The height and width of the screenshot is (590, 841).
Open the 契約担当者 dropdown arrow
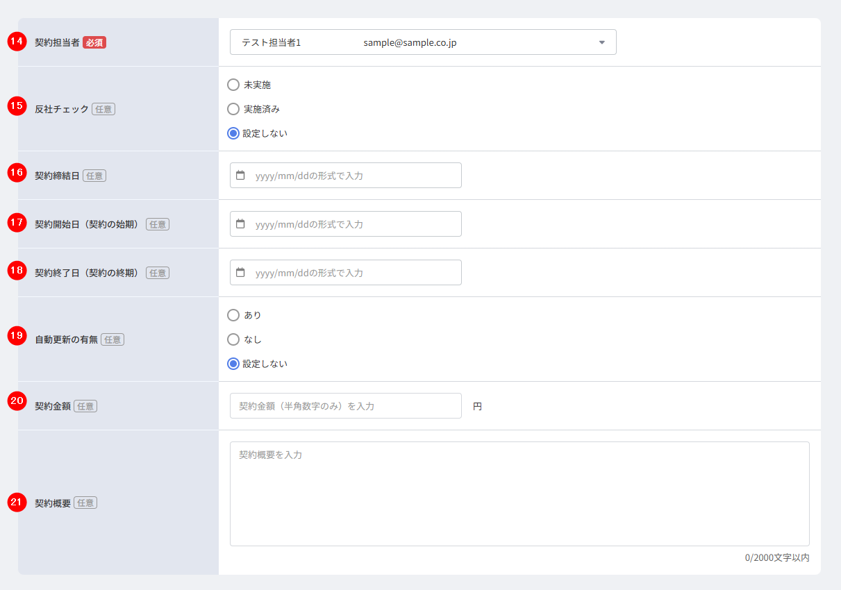point(601,42)
